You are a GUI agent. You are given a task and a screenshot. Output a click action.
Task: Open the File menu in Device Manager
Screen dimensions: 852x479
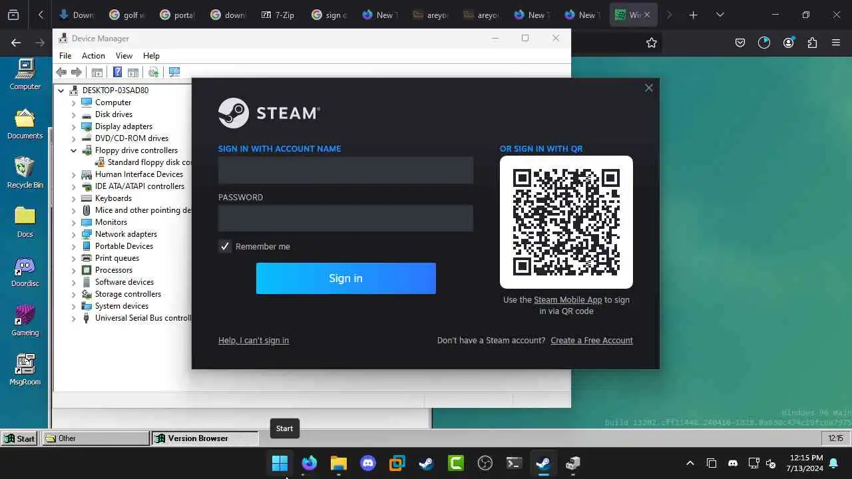(65, 56)
